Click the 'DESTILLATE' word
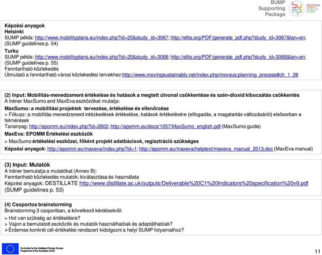Viewport: 322px width, 255px height. coord(61,183)
